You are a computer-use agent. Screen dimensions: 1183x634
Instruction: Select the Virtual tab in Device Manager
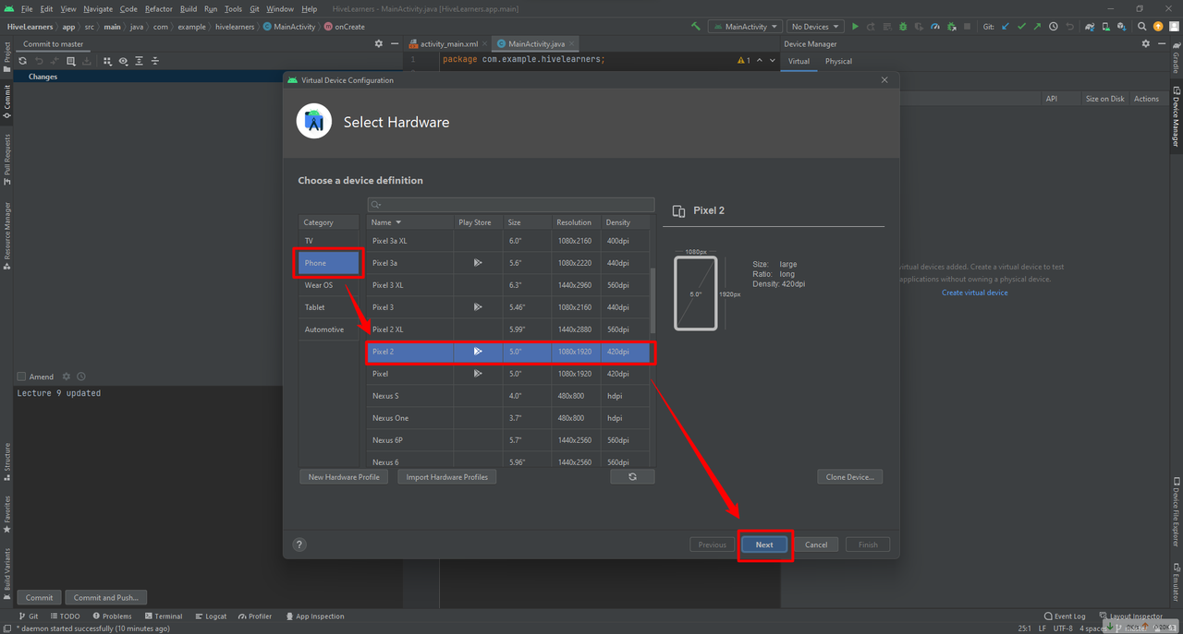pos(799,61)
